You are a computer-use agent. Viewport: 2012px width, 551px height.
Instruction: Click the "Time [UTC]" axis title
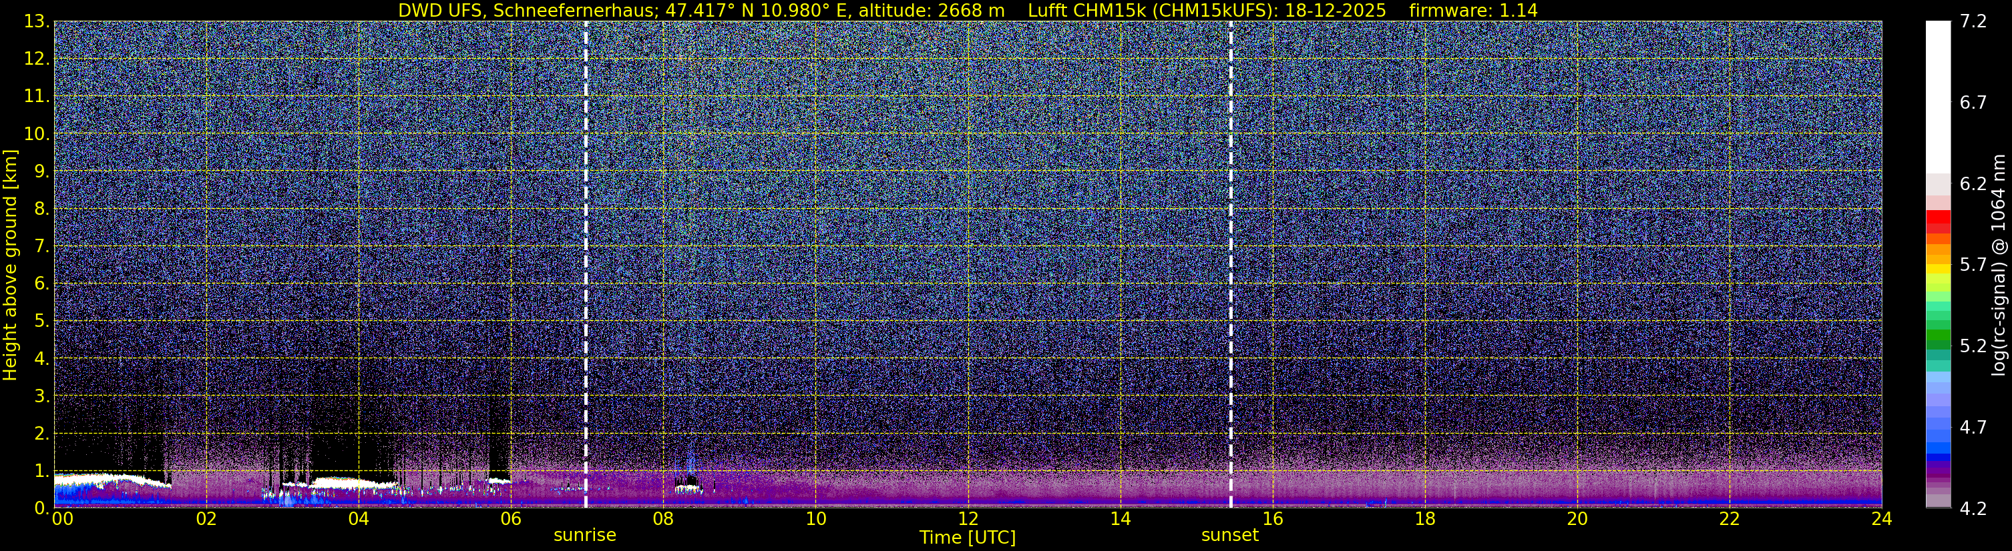[x=968, y=538]
